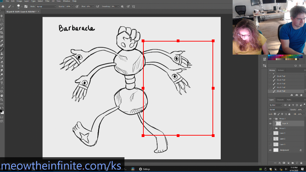Delete current state in History panel
This screenshot has width=306, height=172.
pos(301,95)
